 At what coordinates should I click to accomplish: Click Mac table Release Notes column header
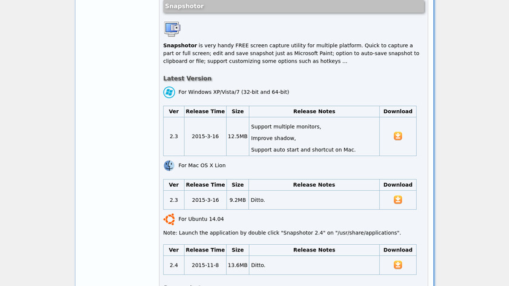[314, 185]
